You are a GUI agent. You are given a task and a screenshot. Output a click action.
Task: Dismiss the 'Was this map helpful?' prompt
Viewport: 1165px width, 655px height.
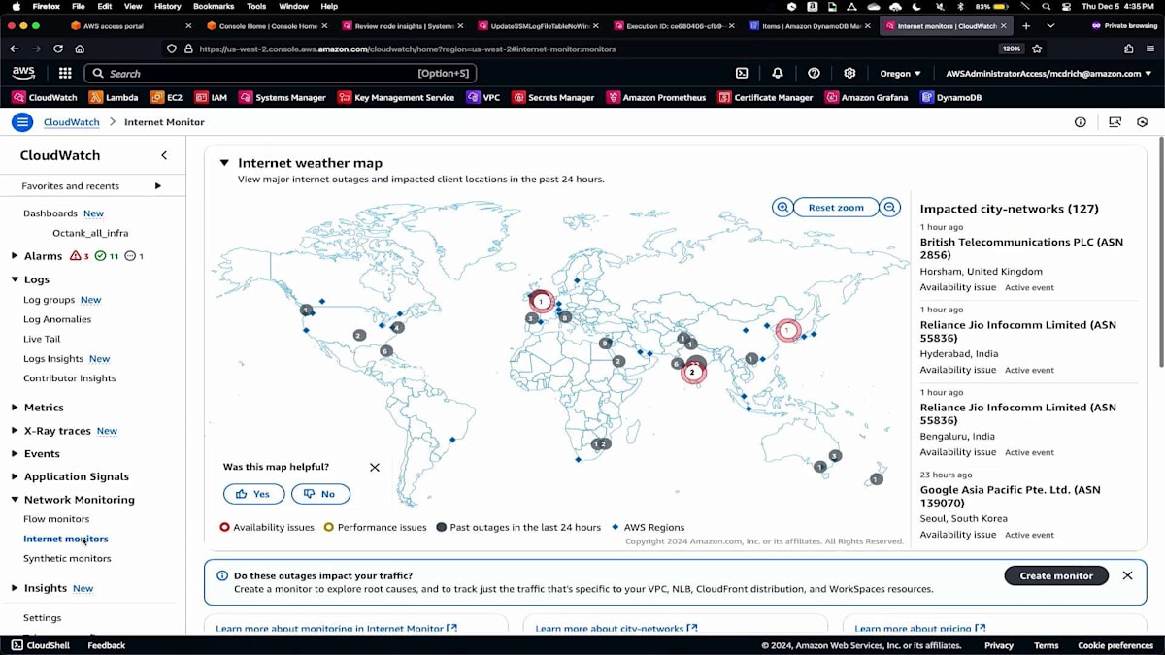pyautogui.click(x=375, y=467)
